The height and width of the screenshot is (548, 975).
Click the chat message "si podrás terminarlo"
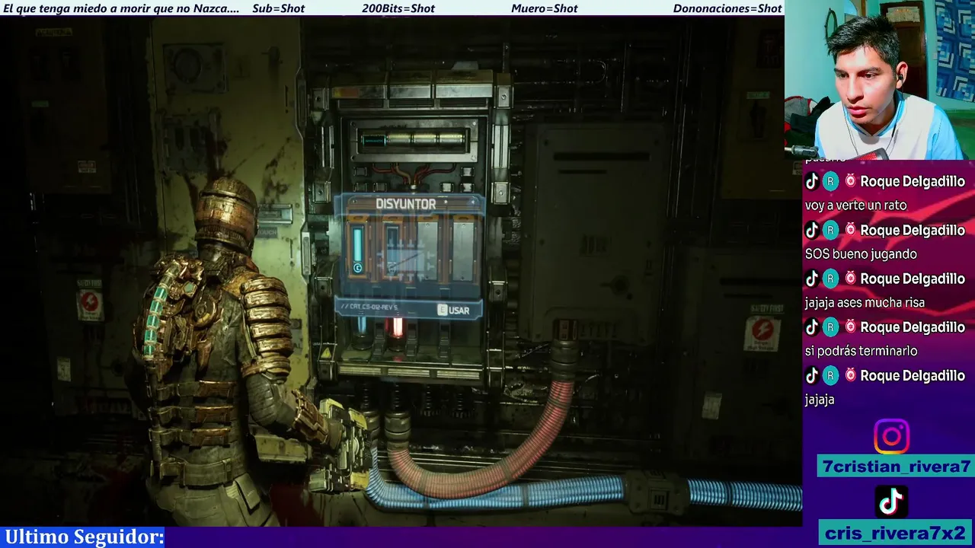click(861, 351)
